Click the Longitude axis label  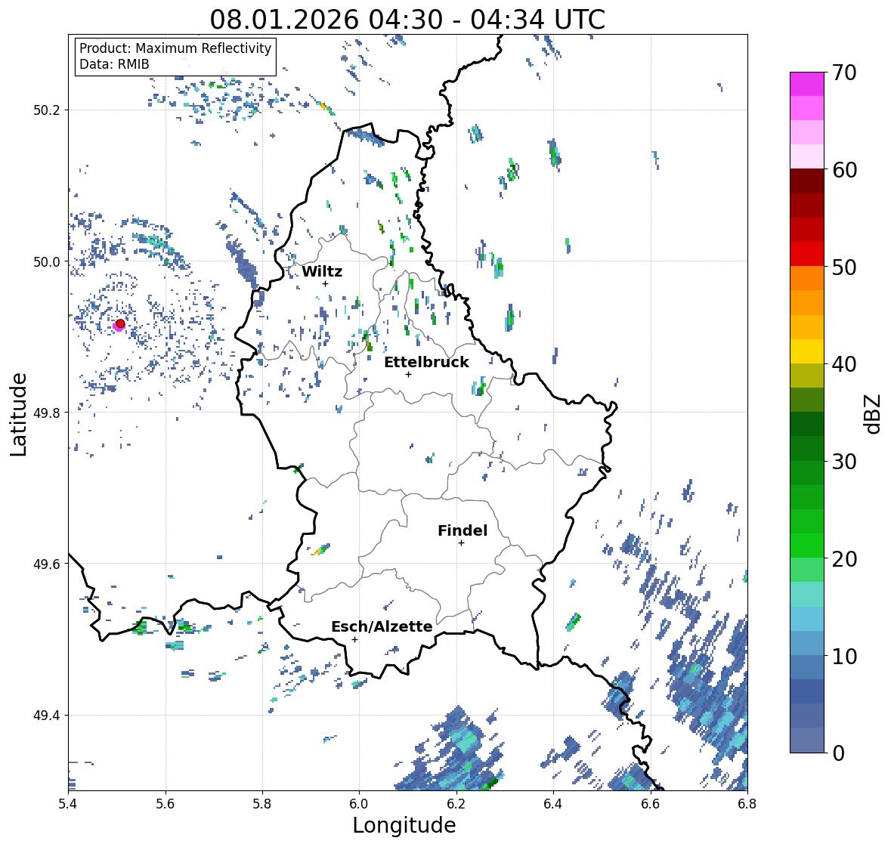[x=404, y=826]
